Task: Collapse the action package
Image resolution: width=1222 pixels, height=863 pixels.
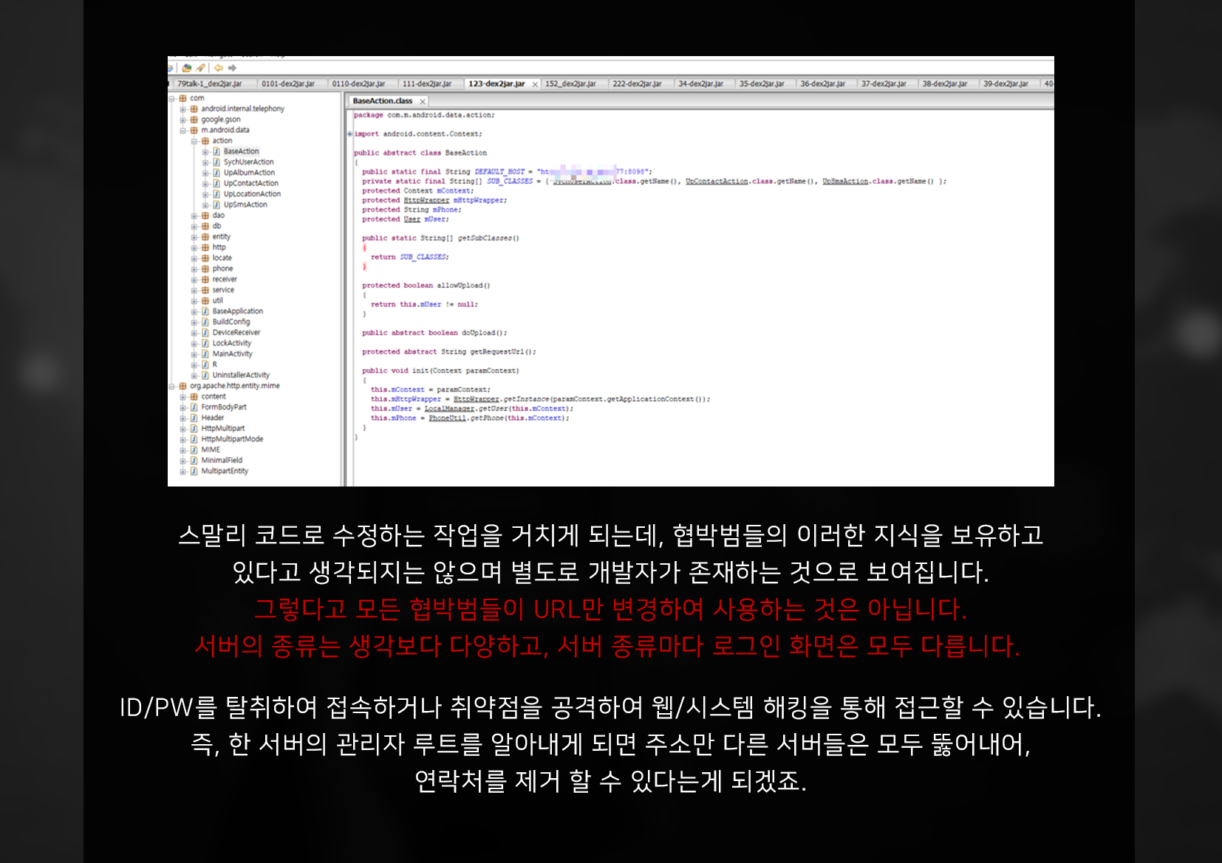Action: [x=194, y=141]
